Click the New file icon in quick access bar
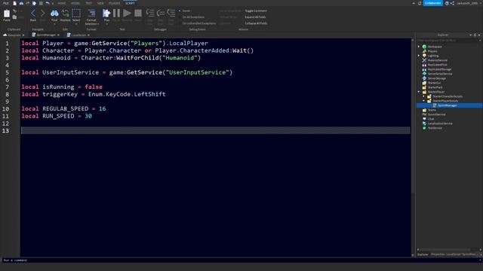The height and width of the screenshot is (271, 483). point(14,3)
